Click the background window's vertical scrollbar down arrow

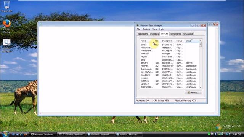[x=217, y=110]
